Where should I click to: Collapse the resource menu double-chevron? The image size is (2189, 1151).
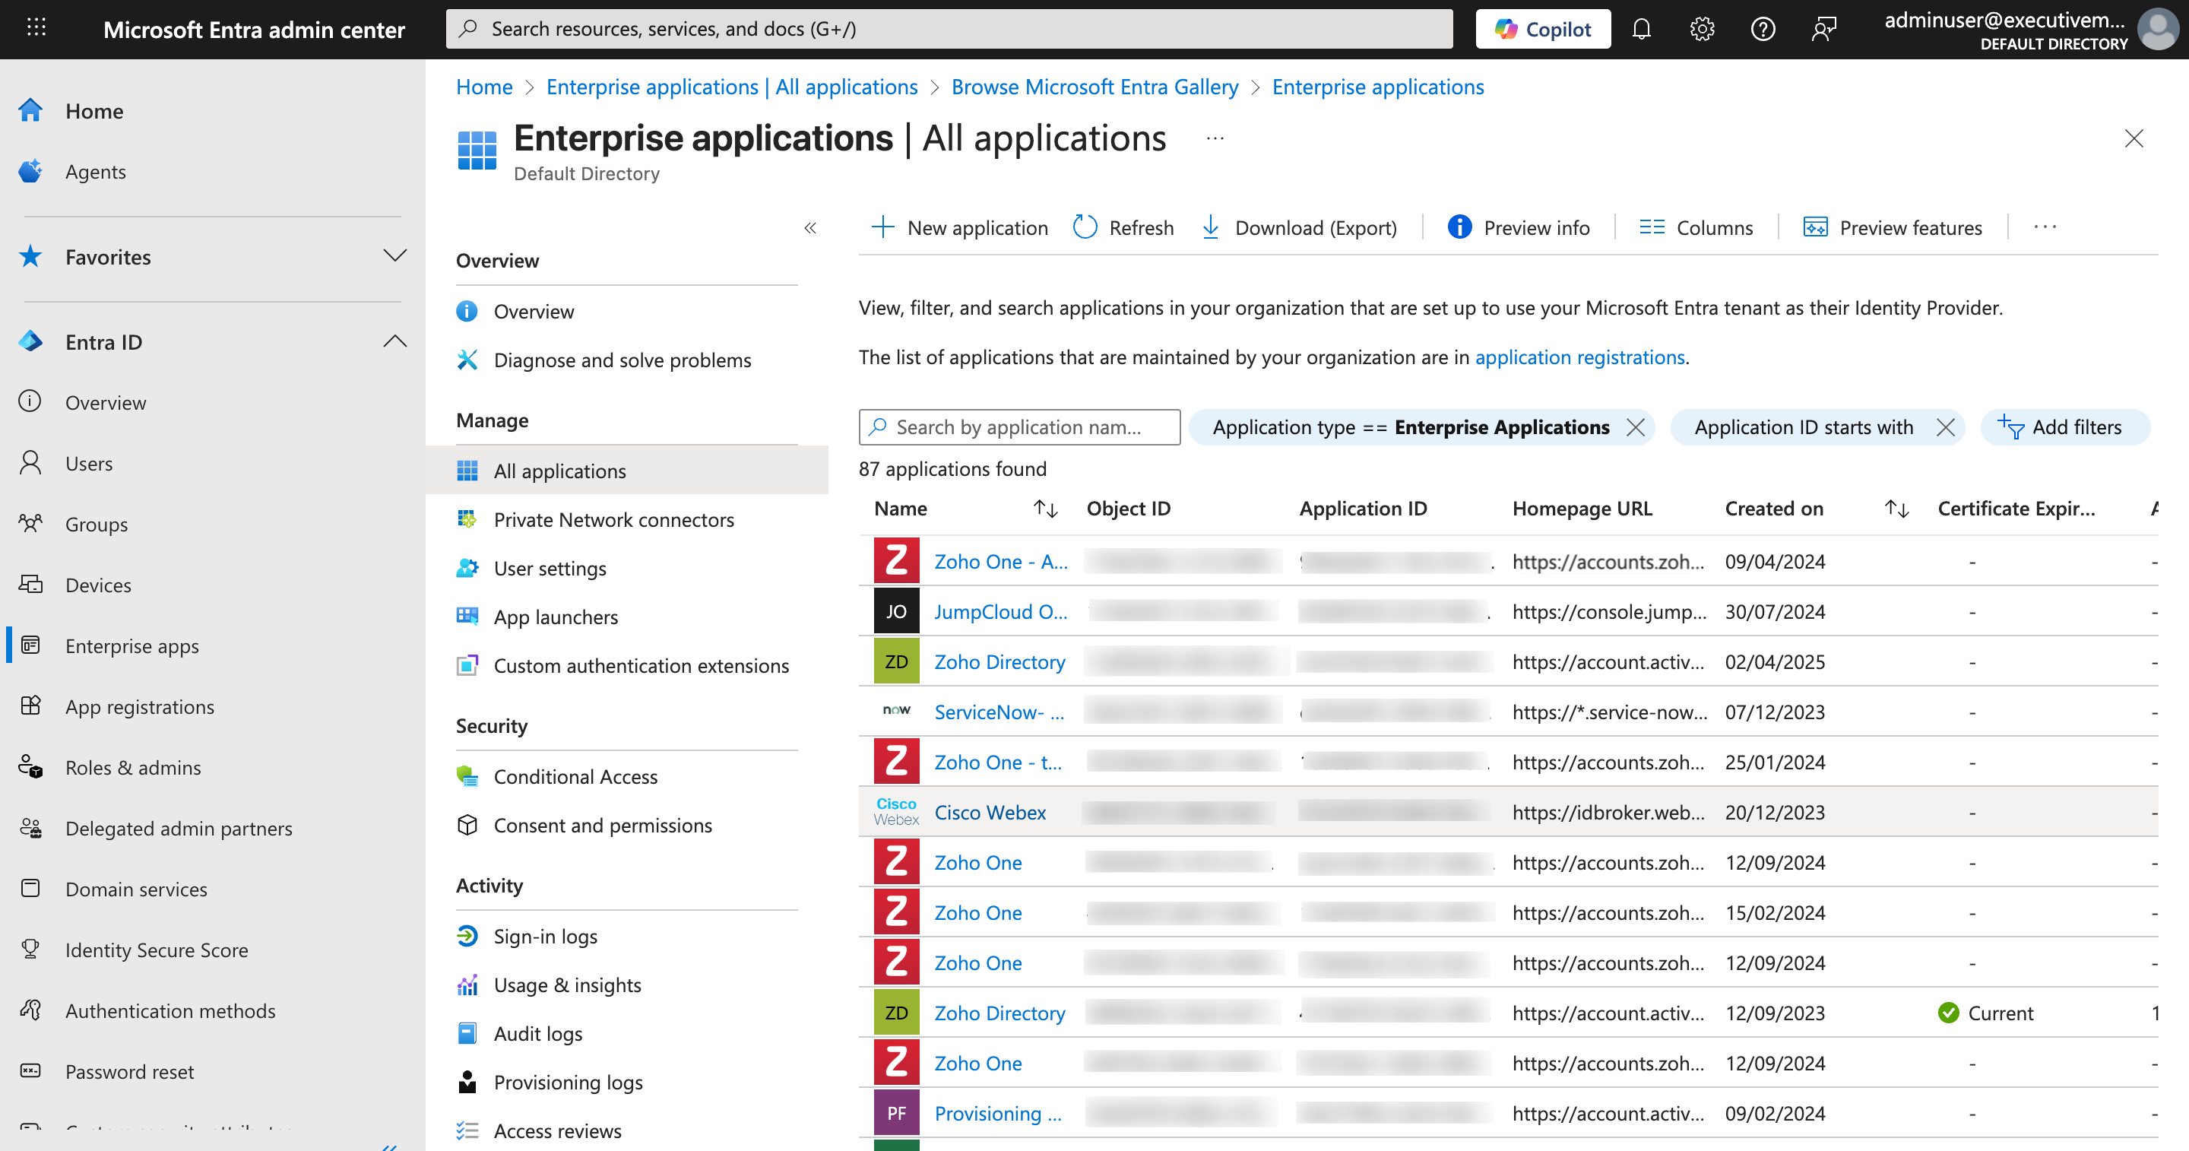(809, 228)
